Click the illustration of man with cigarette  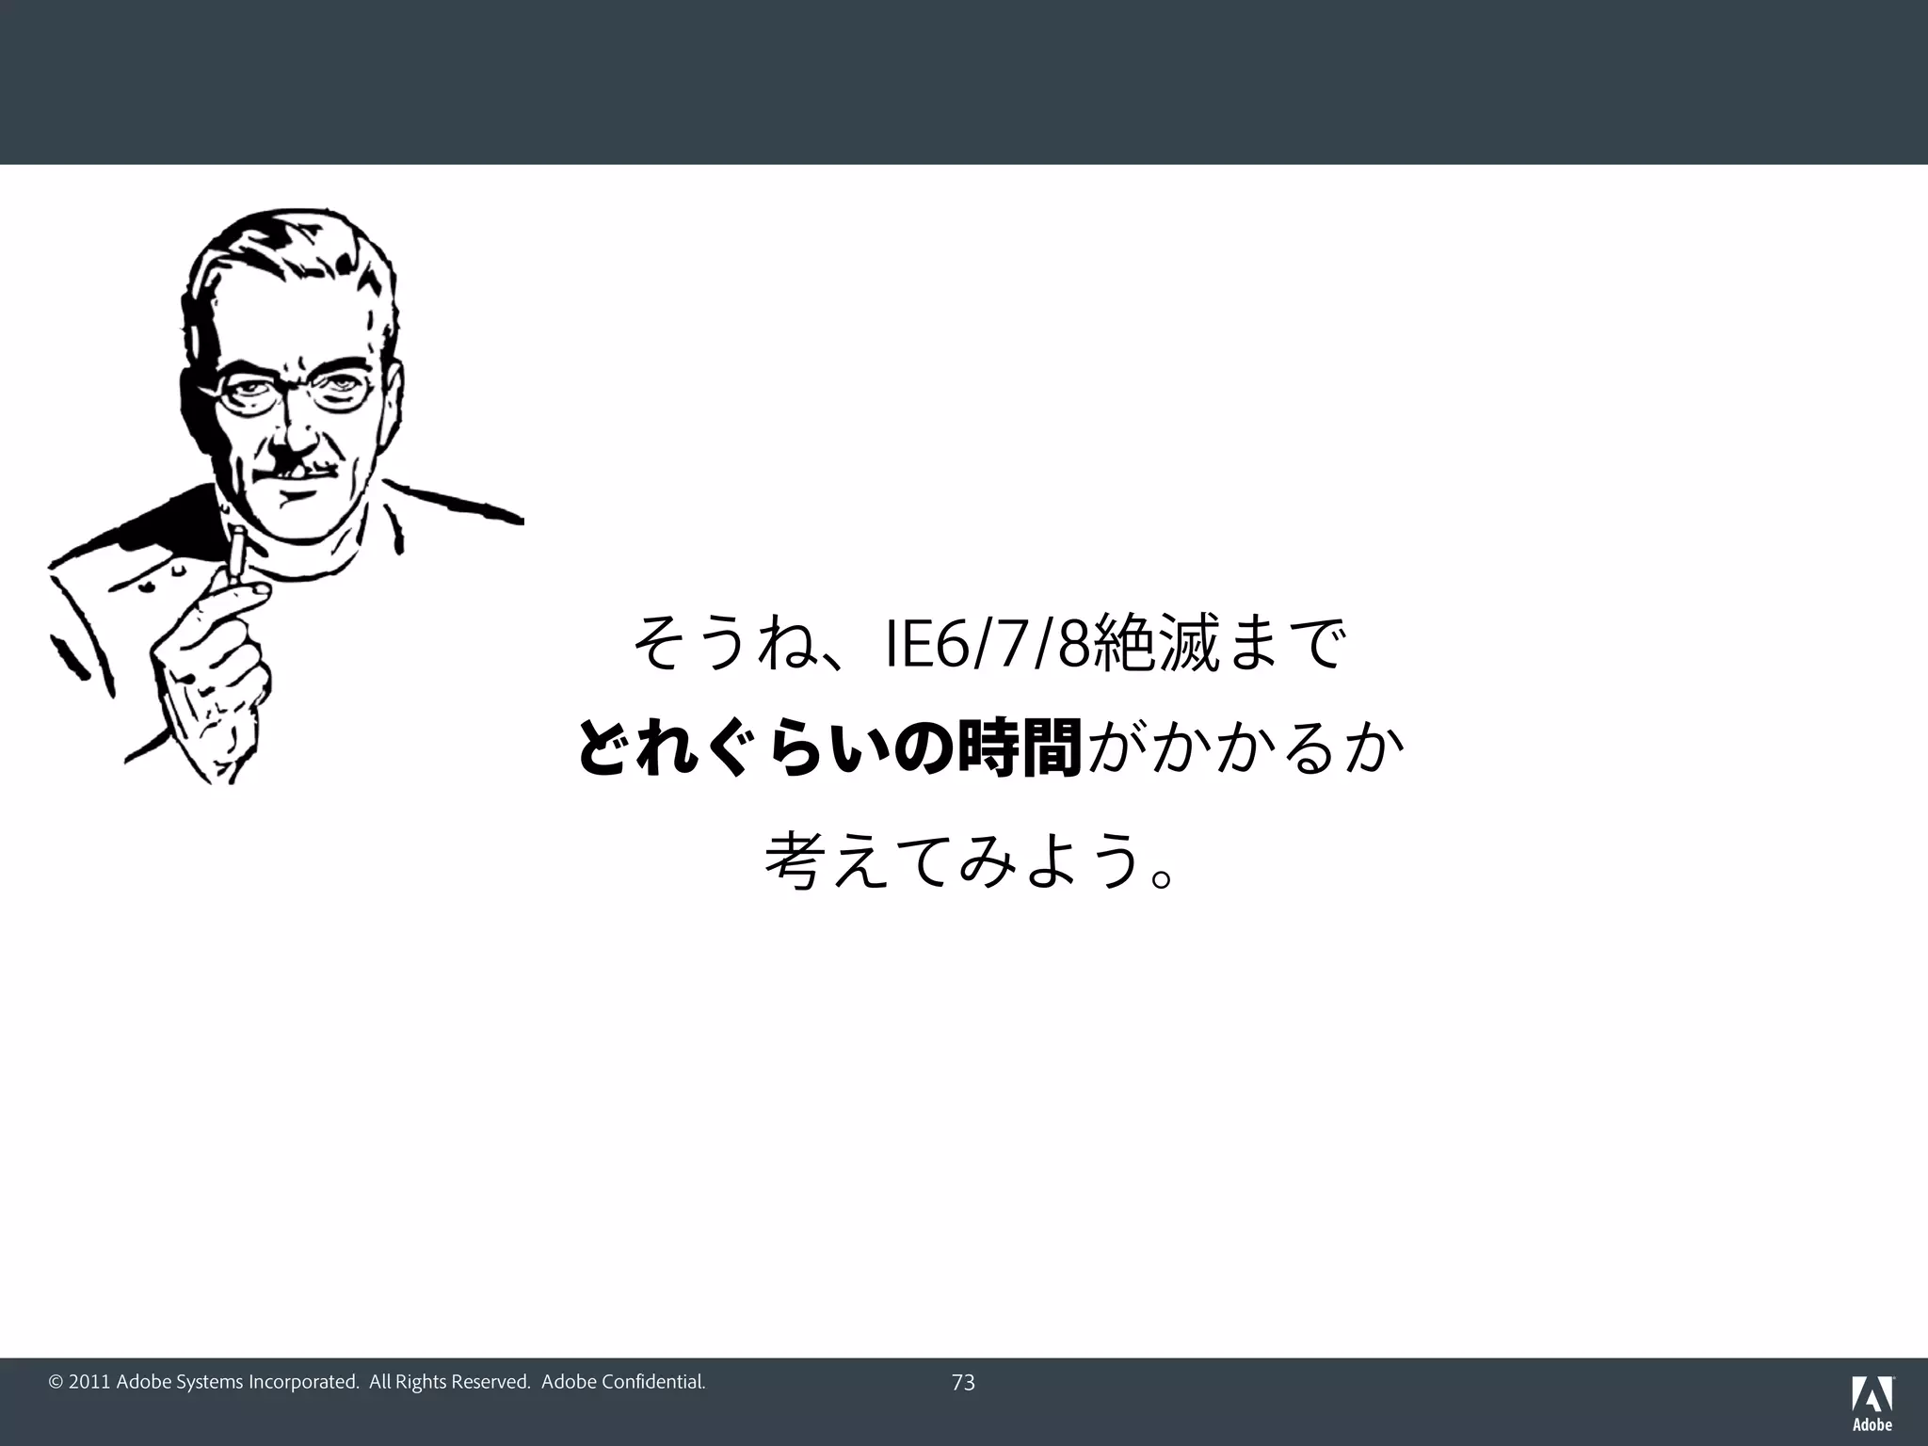pyautogui.click(x=285, y=496)
